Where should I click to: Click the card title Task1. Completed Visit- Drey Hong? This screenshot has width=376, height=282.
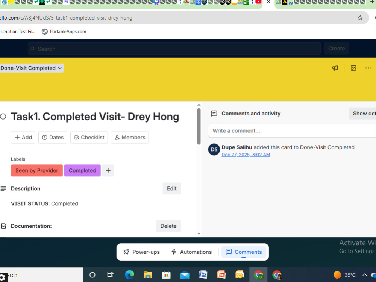(x=95, y=117)
